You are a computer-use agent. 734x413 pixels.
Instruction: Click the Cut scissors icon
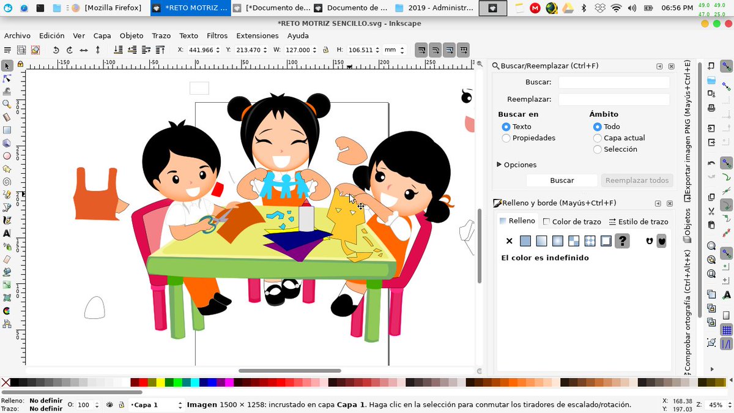[x=711, y=211]
